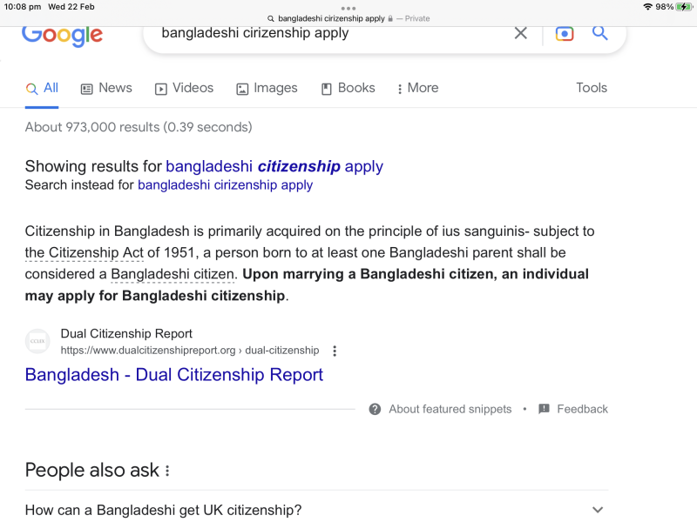Open People also ask options menu
The height and width of the screenshot is (522, 697).
pyautogui.click(x=167, y=471)
